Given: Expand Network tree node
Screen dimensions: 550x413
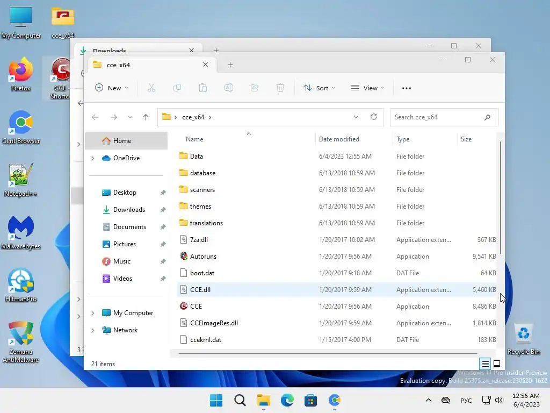Looking at the screenshot, I should pyautogui.click(x=92, y=331).
